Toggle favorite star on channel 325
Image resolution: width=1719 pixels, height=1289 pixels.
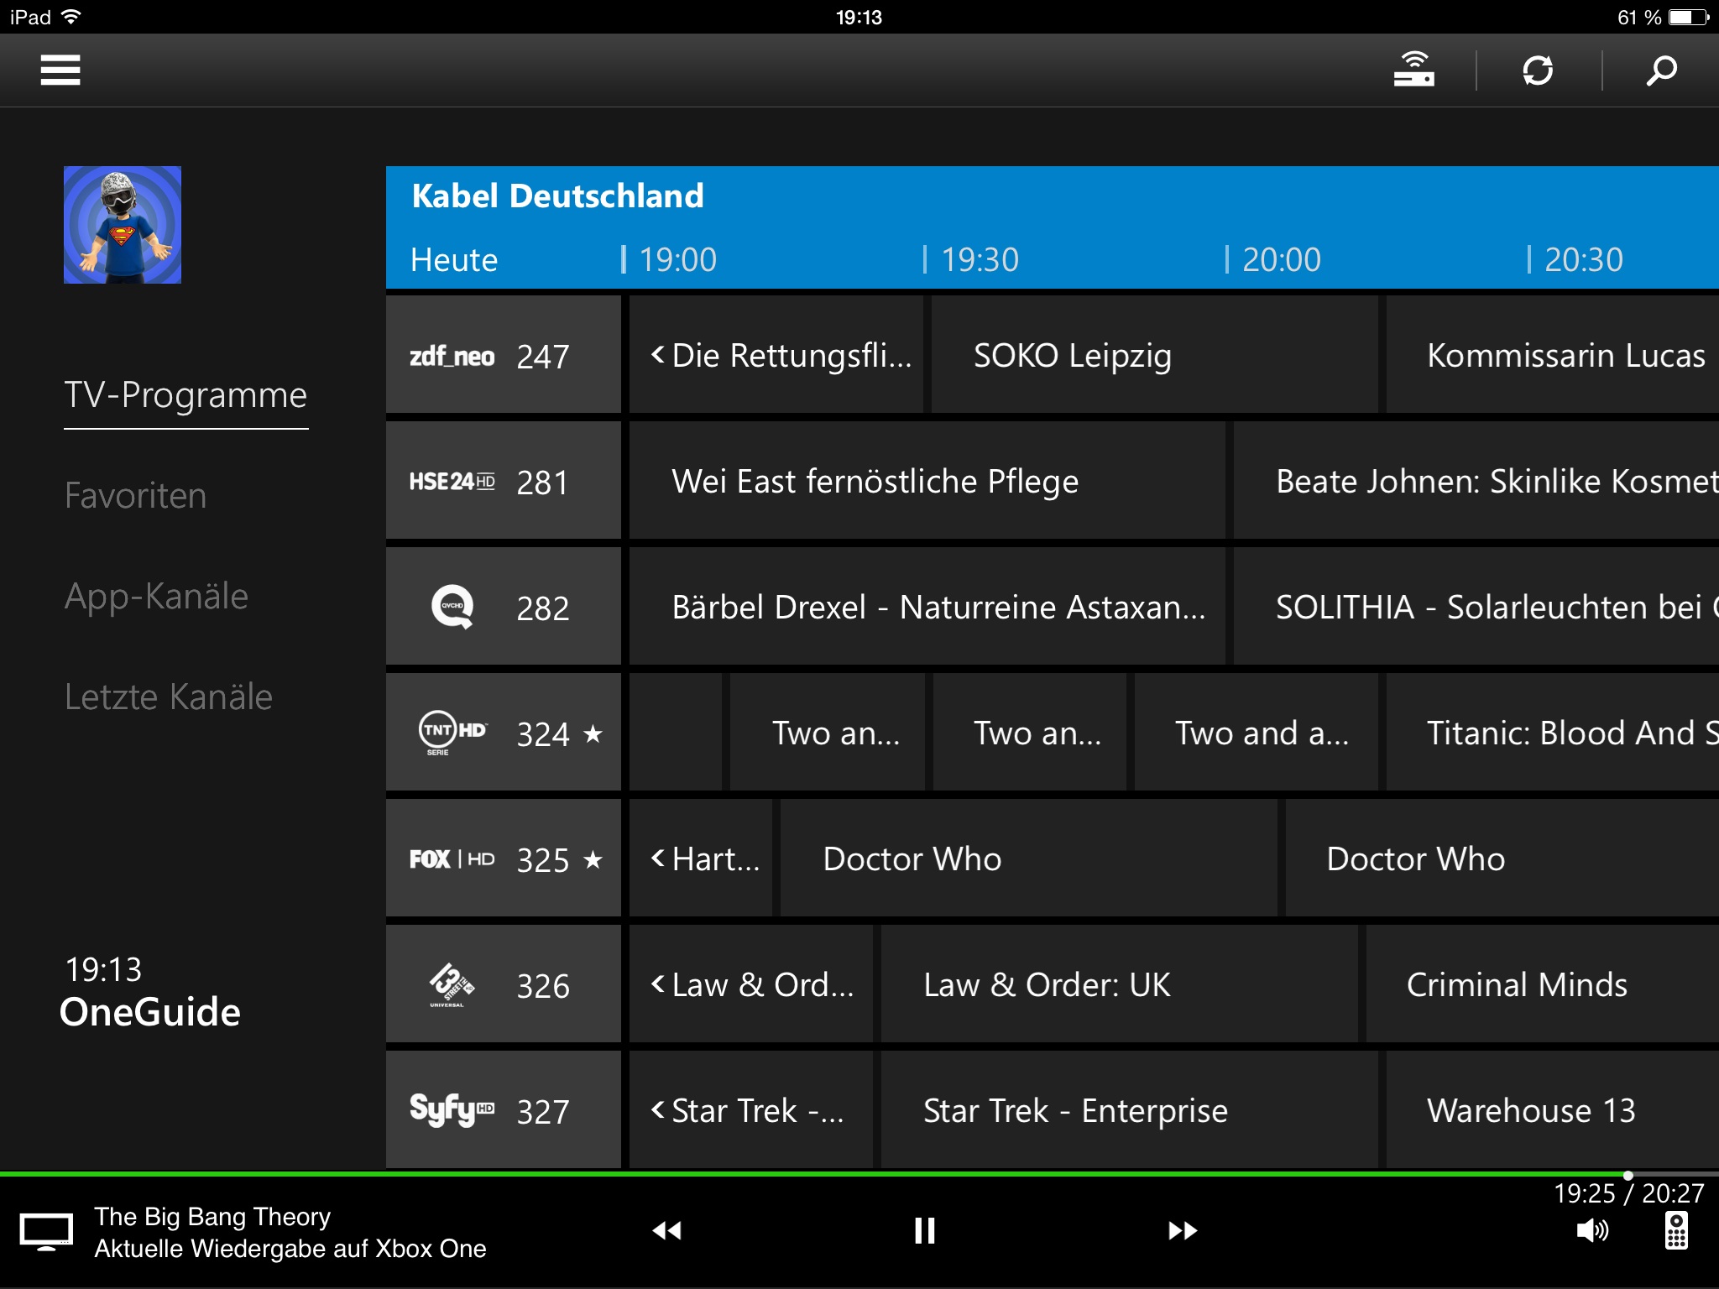[593, 860]
